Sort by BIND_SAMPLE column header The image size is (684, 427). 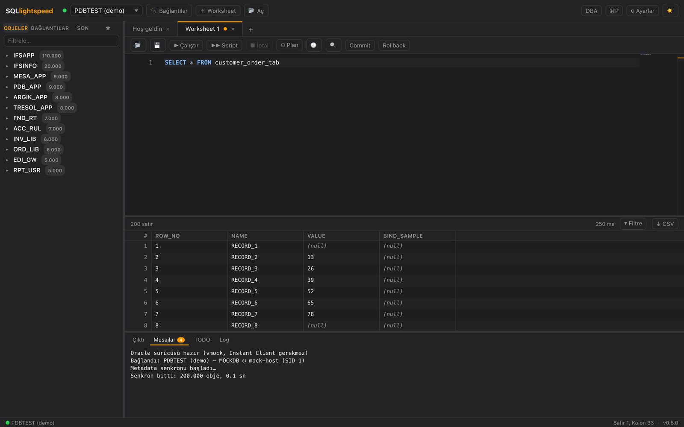(417, 236)
